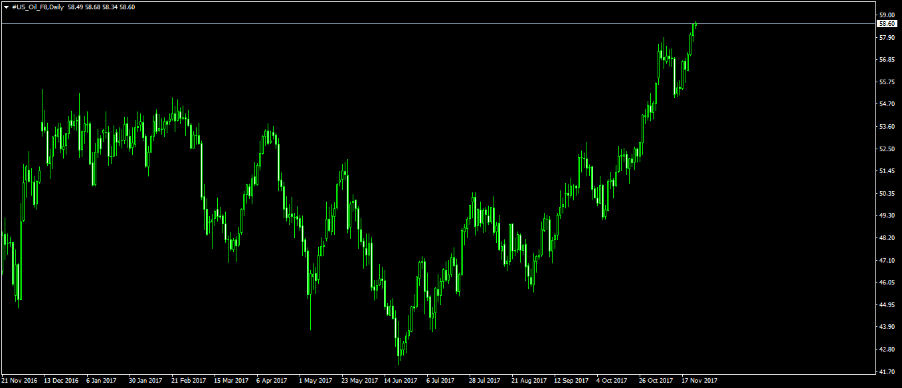Click the 21 Aug 2017 date label
The image size is (902, 388).
(529, 381)
